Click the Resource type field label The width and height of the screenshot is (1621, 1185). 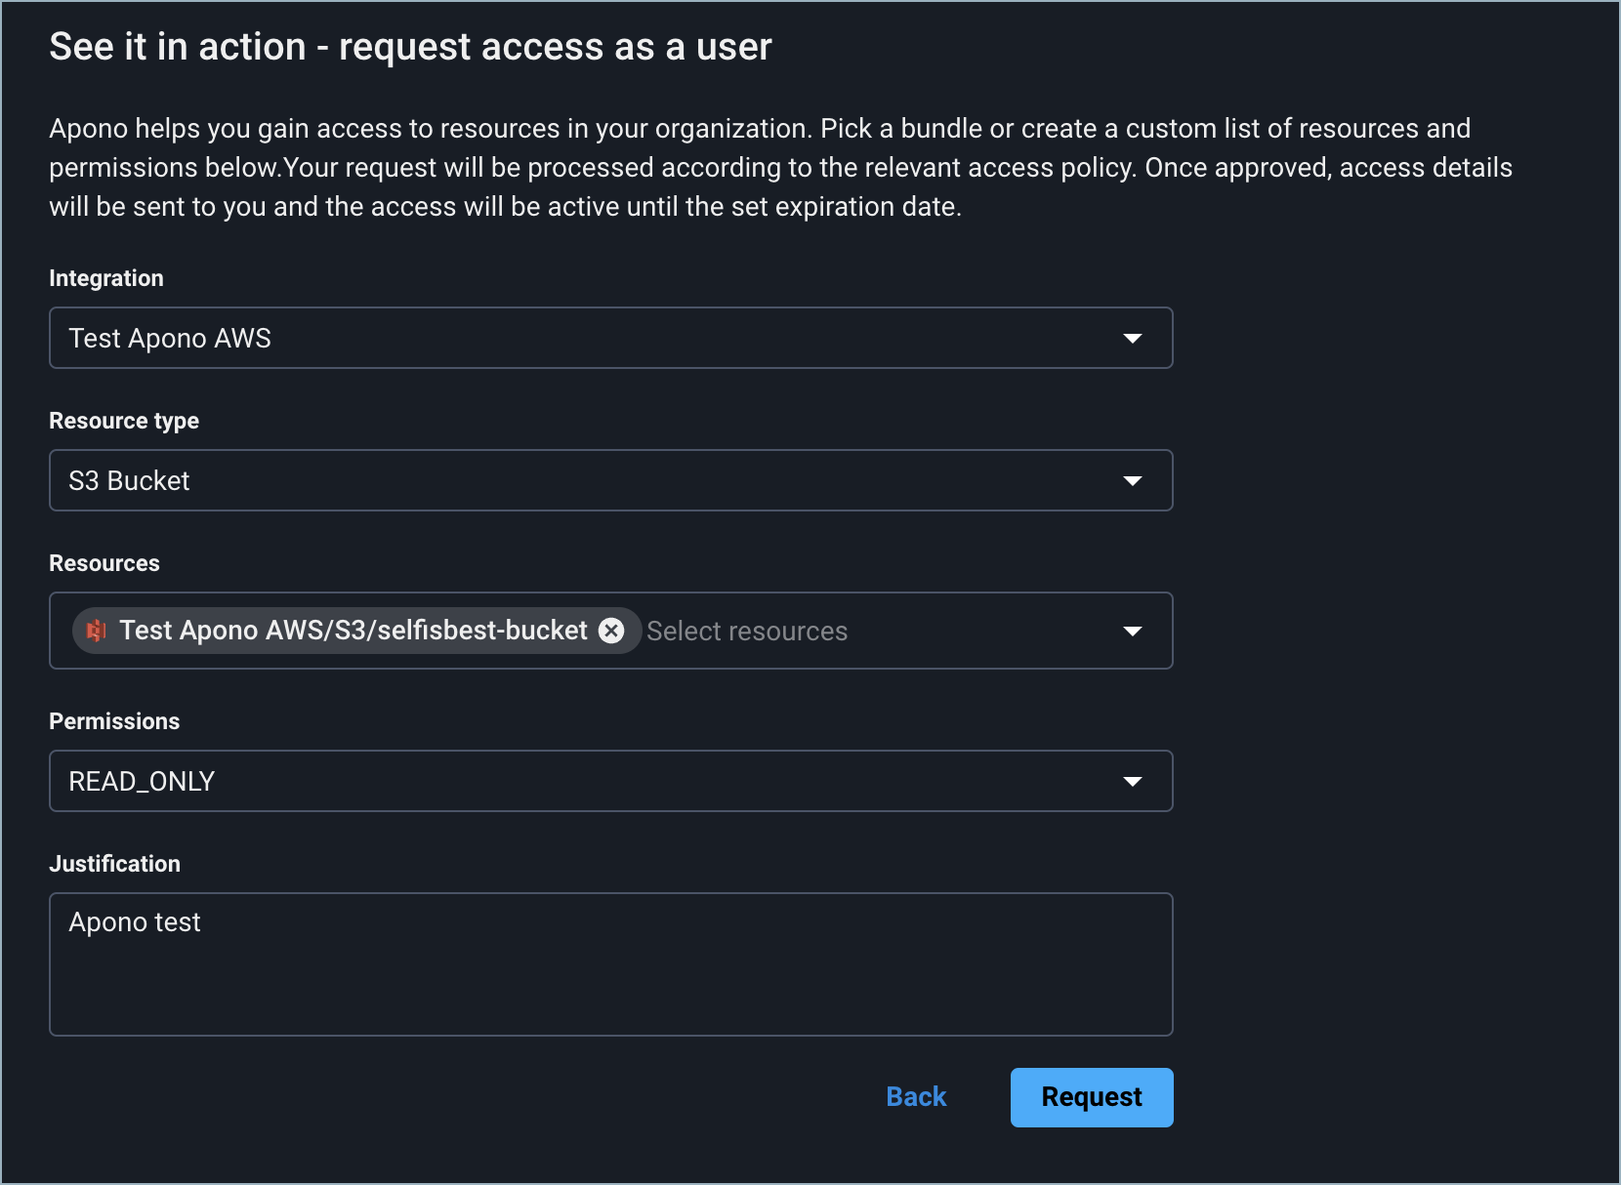click(x=124, y=421)
